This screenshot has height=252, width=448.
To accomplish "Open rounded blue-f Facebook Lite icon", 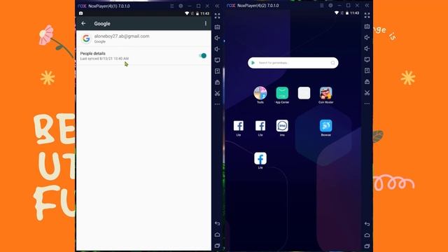I will [x=260, y=159].
